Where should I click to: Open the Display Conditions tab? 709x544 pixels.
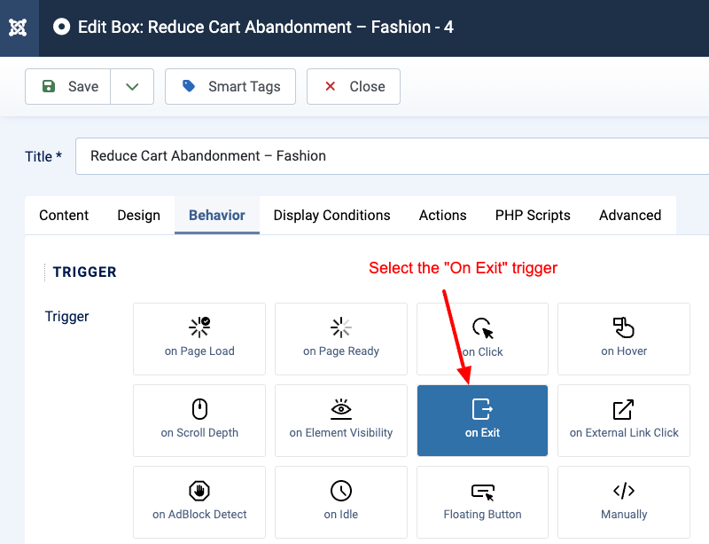(331, 215)
